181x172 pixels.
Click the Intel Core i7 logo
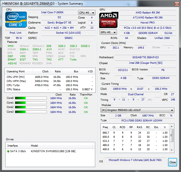coord(16,20)
